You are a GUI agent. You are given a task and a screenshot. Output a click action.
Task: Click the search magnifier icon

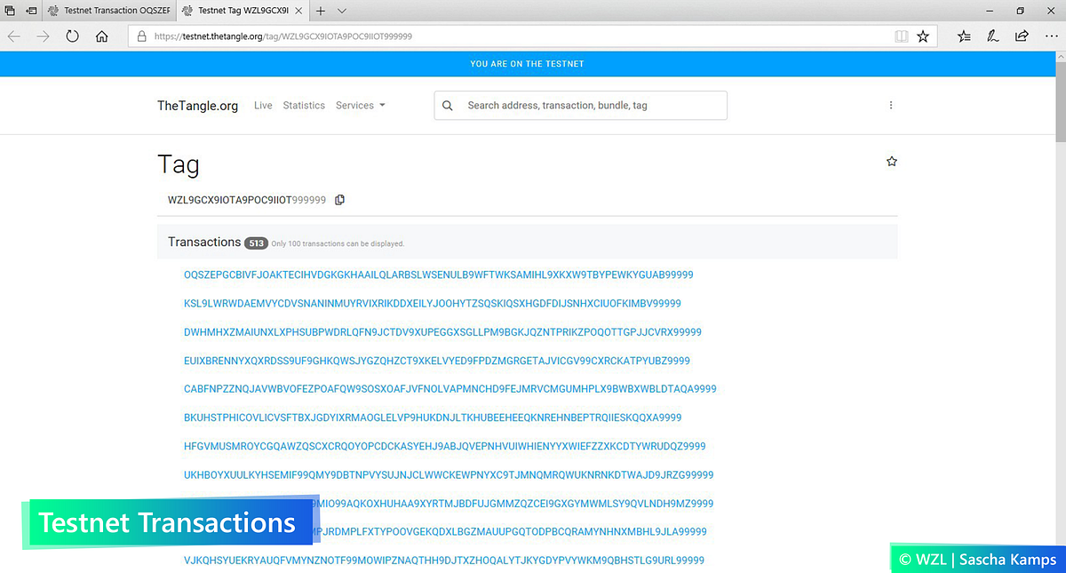(448, 105)
